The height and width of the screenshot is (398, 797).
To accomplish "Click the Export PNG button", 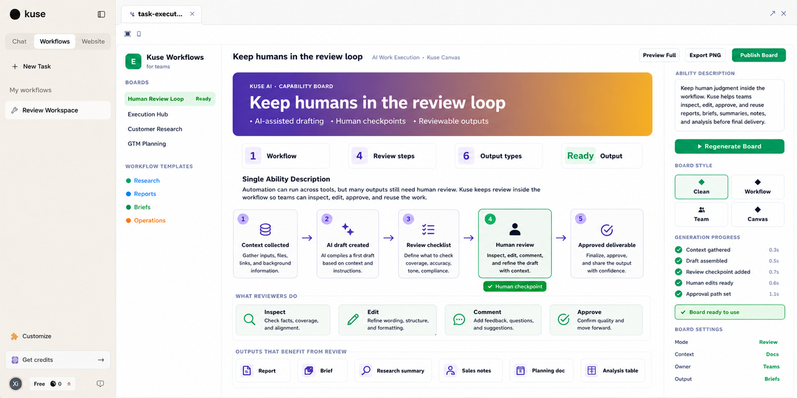I will [x=705, y=55].
